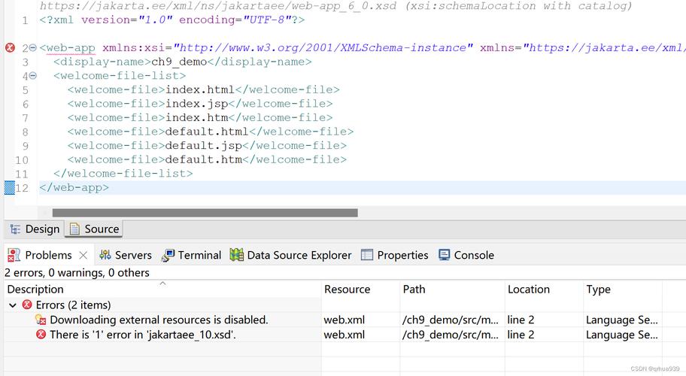The width and height of the screenshot is (686, 376).
Task: Click the red Errors group icon
Action: point(27,305)
